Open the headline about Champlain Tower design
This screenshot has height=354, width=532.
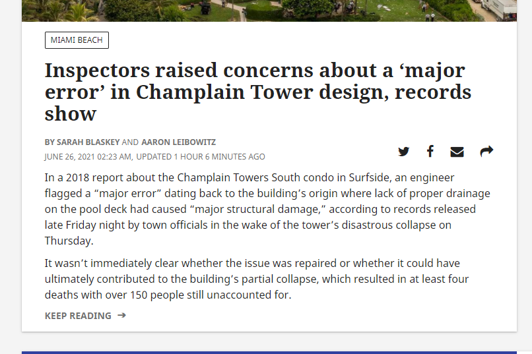tap(258, 92)
